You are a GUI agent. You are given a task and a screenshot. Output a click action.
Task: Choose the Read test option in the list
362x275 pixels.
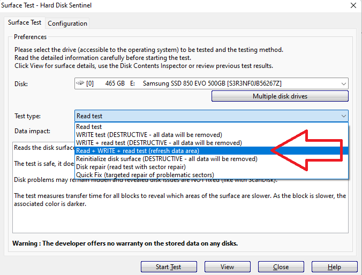point(211,127)
